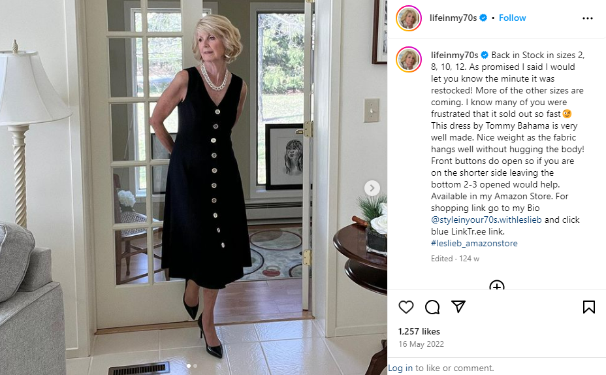Click the main photo of the black dress
This screenshot has height=375, width=606.
[193, 187]
